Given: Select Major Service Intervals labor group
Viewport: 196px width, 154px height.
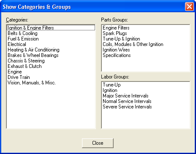Looking at the screenshot, I should (x=125, y=96).
